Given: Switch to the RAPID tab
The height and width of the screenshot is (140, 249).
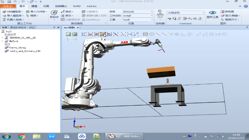Looking at the screenshot, I should pyautogui.click(x=77, y=6).
